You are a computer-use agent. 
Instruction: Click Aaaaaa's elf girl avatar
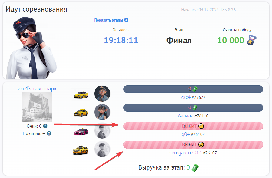click(x=102, y=112)
